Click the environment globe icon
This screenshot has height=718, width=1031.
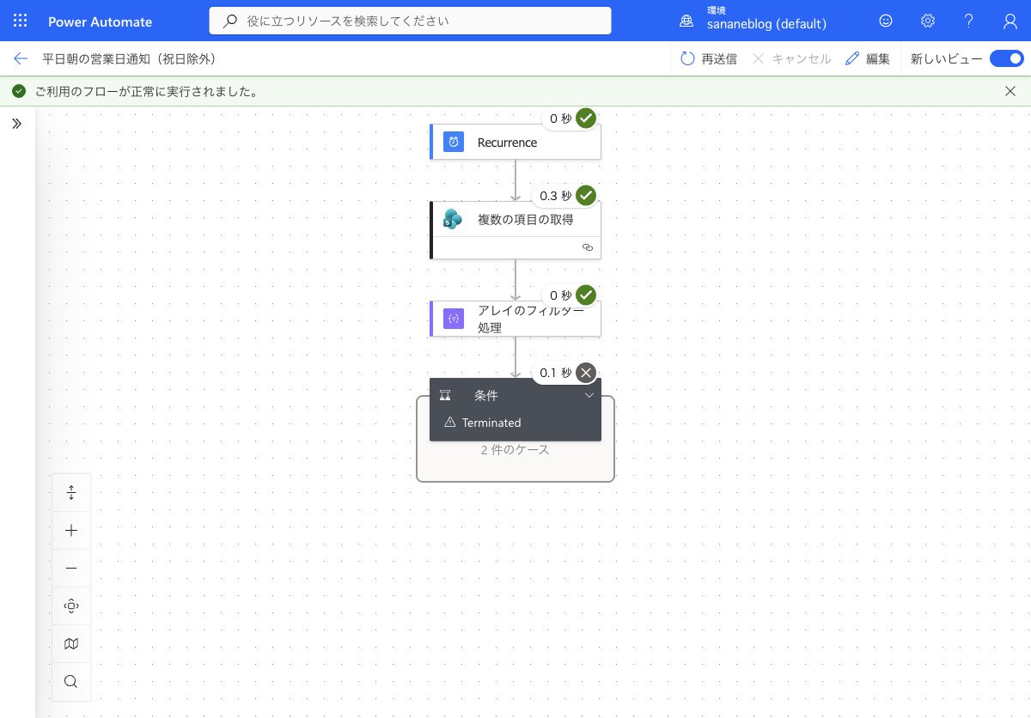tap(686, 21)
